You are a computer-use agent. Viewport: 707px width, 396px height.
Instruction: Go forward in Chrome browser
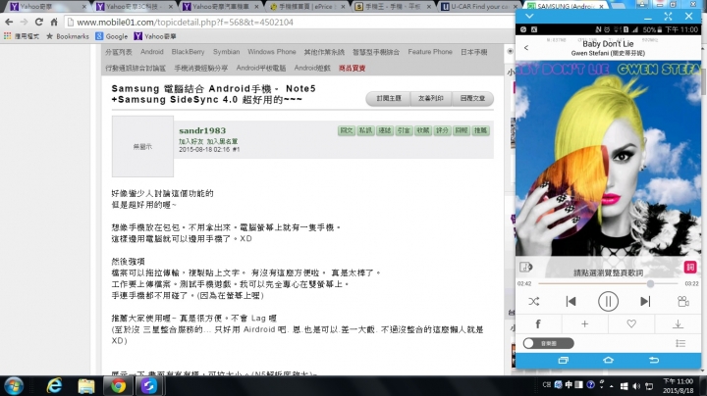coord(24,22)
